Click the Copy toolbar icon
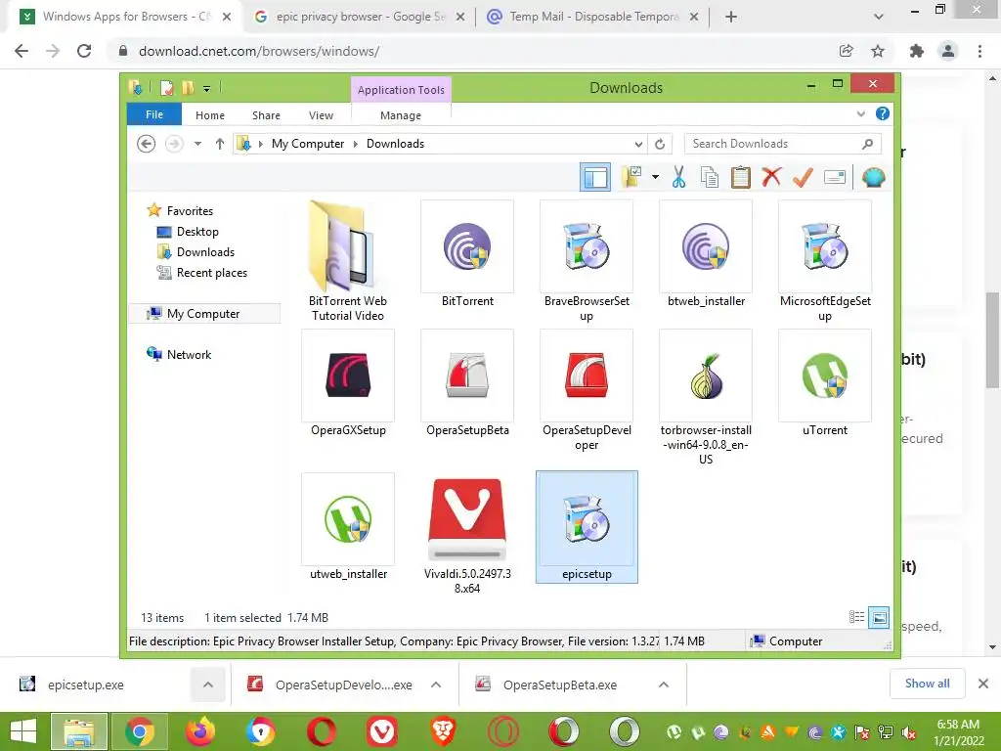Screen dimensions: 1001x751 [x=710, y=178]
